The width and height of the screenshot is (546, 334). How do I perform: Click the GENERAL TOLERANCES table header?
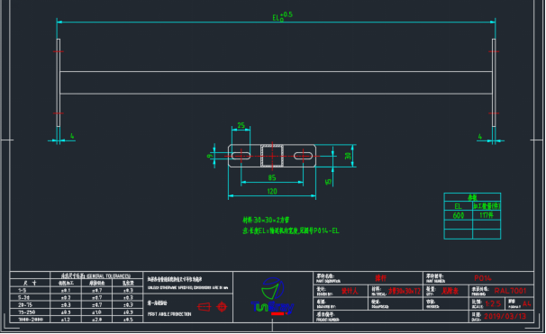click(x=96, y=275)
